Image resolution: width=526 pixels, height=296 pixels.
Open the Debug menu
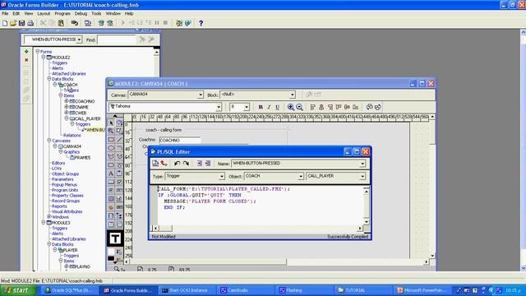[81, 13]
